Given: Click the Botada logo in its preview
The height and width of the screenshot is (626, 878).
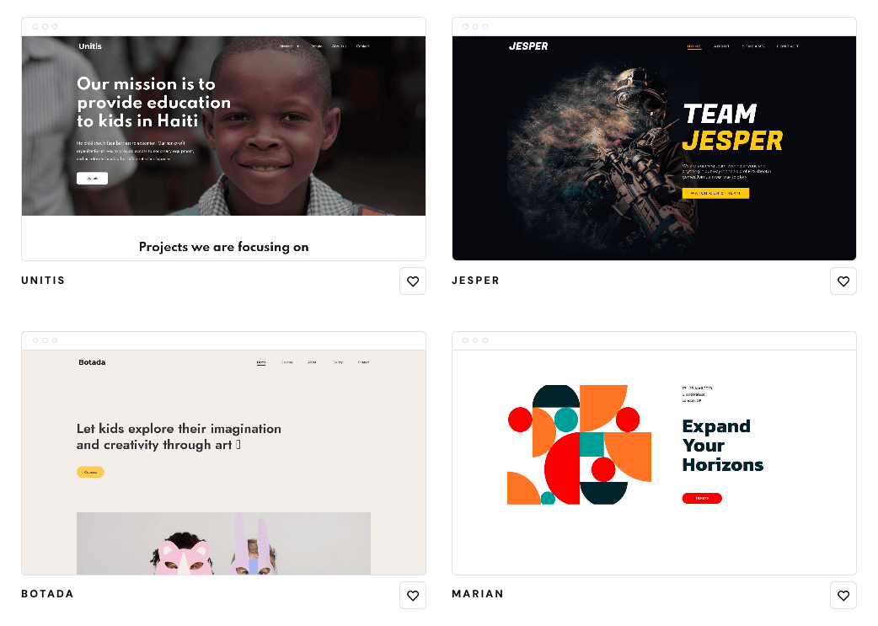Looking at the screenshot, I should 92,362.
